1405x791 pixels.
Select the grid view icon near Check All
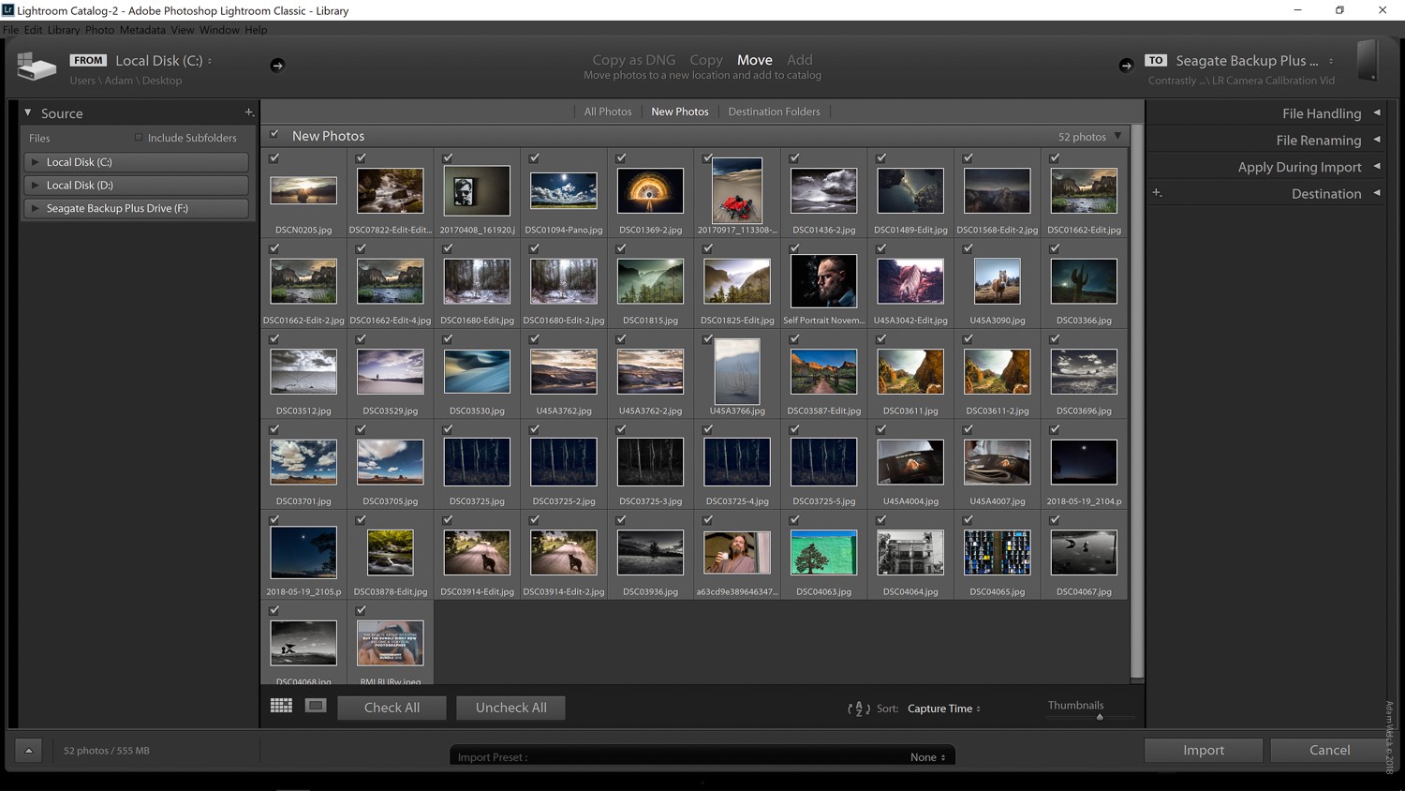tap(280, 705)
